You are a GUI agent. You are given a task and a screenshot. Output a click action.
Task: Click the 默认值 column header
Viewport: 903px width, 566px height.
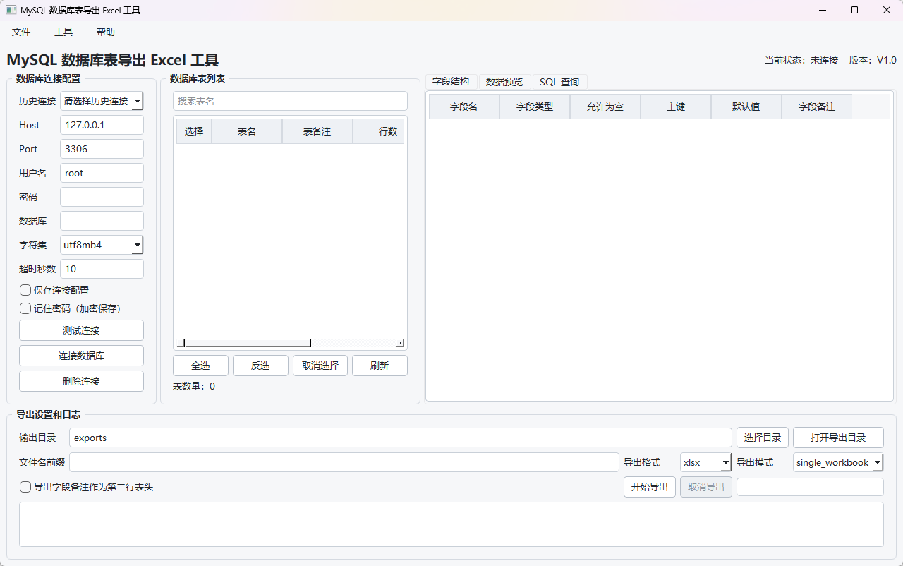pyautogui.click(x=746, y=107)
